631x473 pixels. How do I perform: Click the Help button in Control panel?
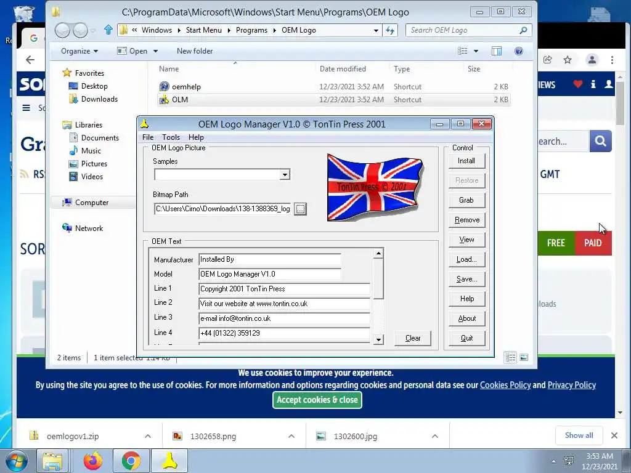(466, 299)
